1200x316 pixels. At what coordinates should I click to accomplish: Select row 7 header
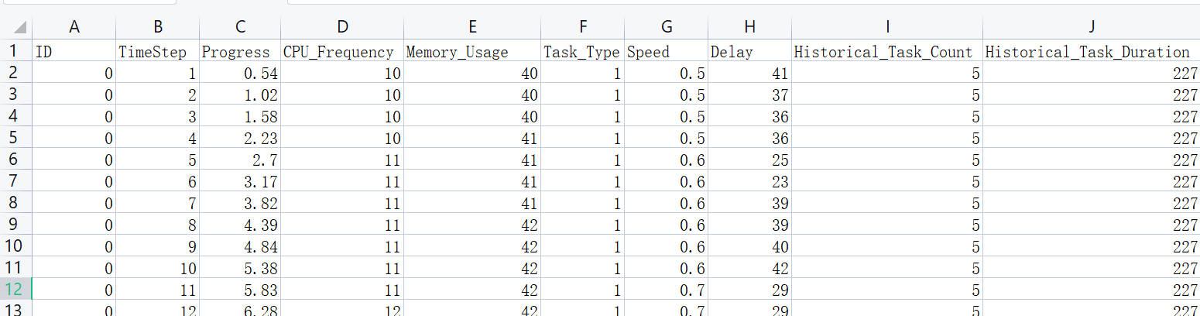[x=16, y=181]
